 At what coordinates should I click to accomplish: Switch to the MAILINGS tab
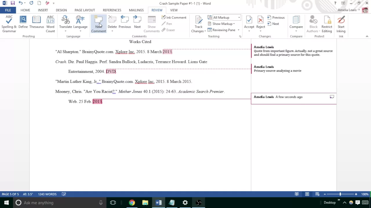[x=136, y=10]
